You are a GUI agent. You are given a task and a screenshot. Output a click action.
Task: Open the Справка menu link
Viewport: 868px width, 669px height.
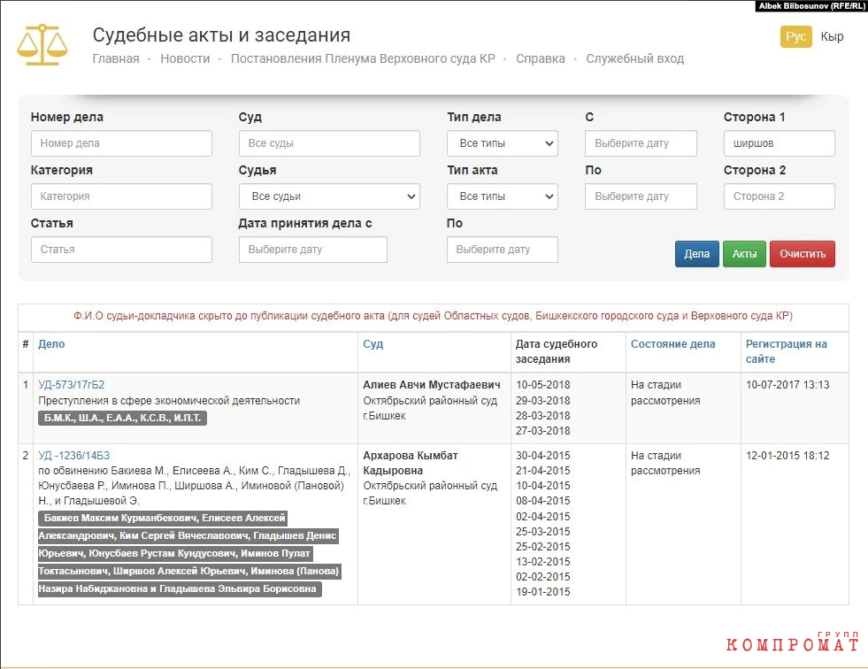[541, 58]
